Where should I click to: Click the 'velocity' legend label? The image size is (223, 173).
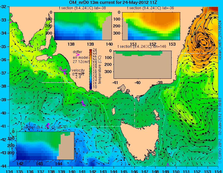pyautogui.click(x=78, y=70)
